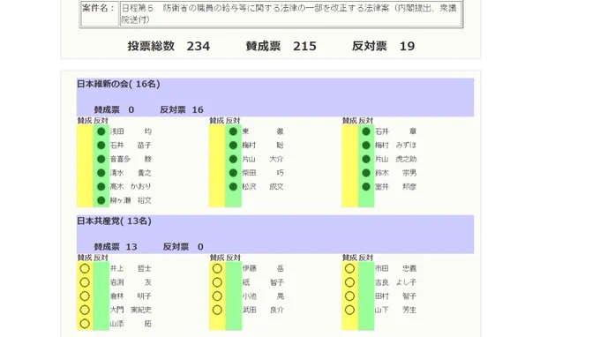Click the approval circle for 倉林 明子
Image resolution: width=600 pixels, height=337 pixels.
(85, 296)
